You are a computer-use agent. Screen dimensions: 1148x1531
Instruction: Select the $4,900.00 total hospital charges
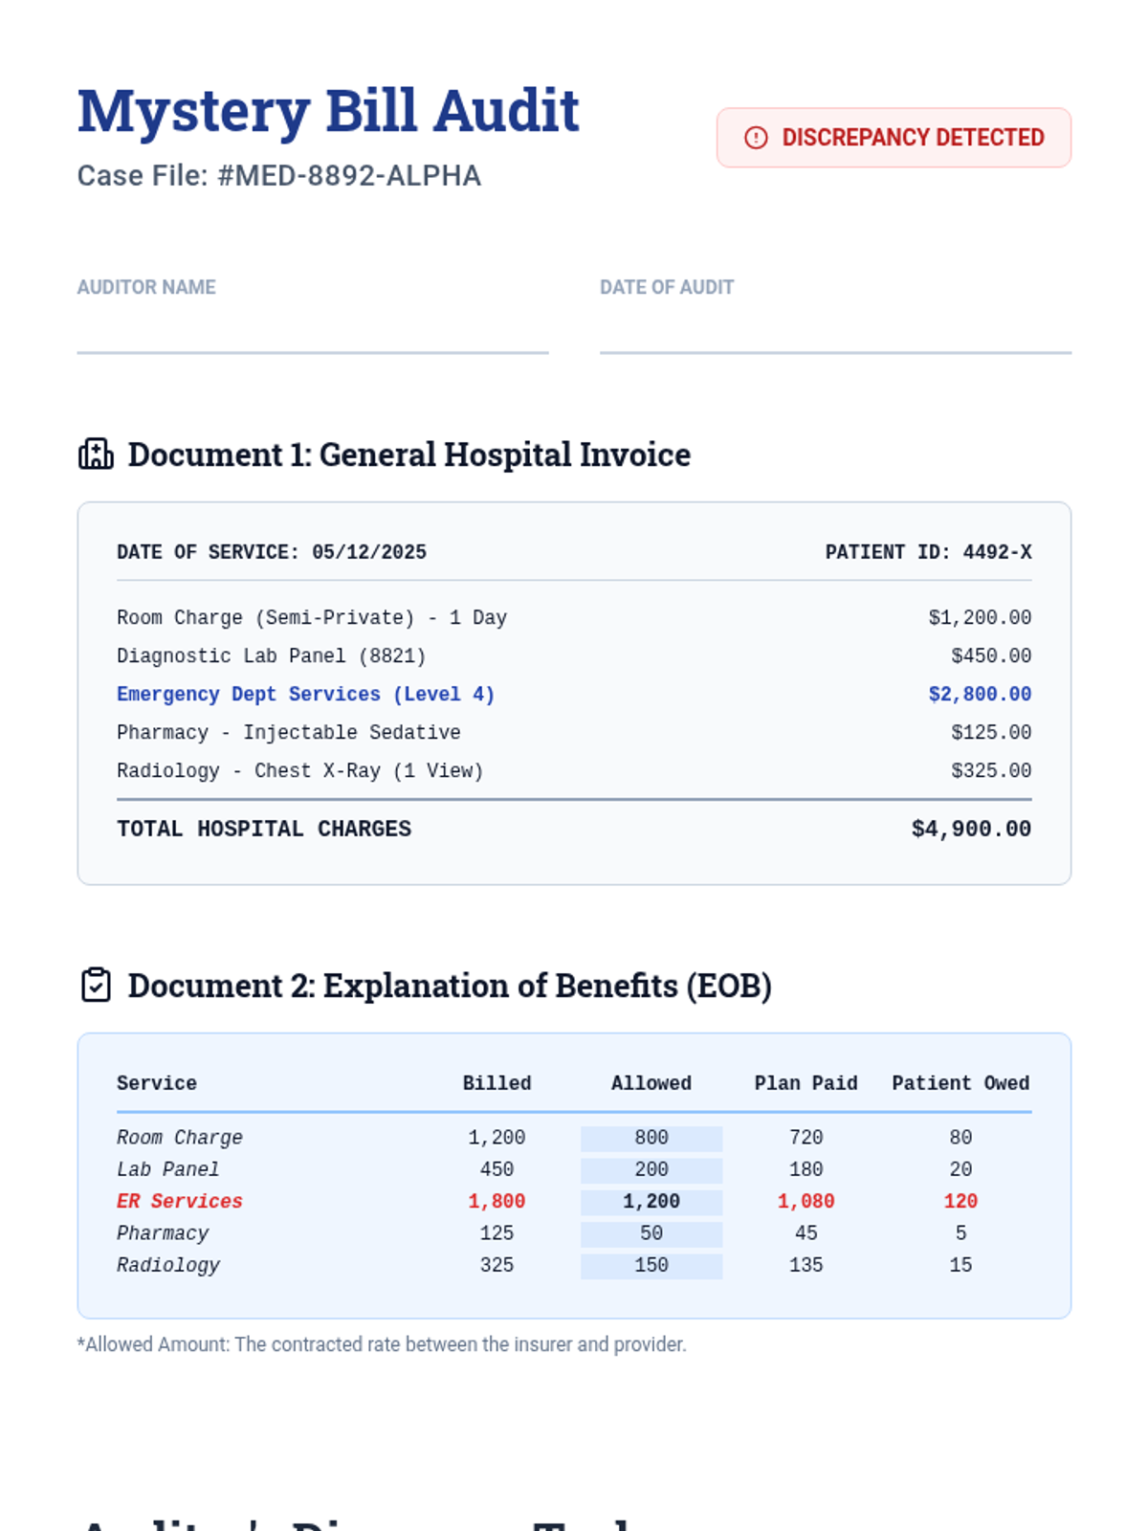pos(970,829)
